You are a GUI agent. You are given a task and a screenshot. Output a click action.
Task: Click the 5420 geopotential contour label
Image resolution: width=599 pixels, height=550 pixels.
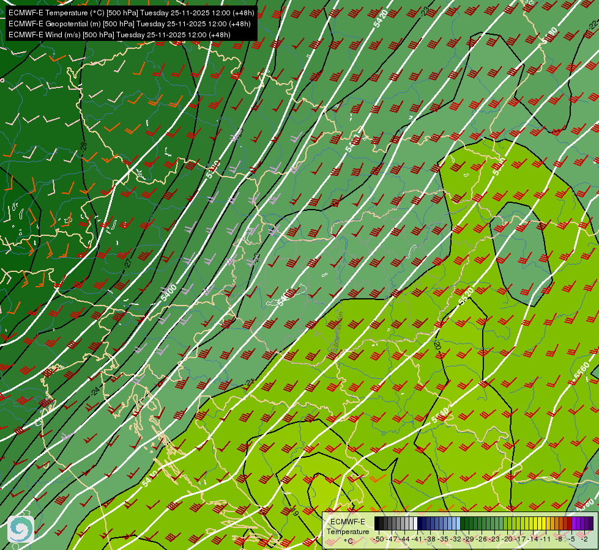(381, 18)
